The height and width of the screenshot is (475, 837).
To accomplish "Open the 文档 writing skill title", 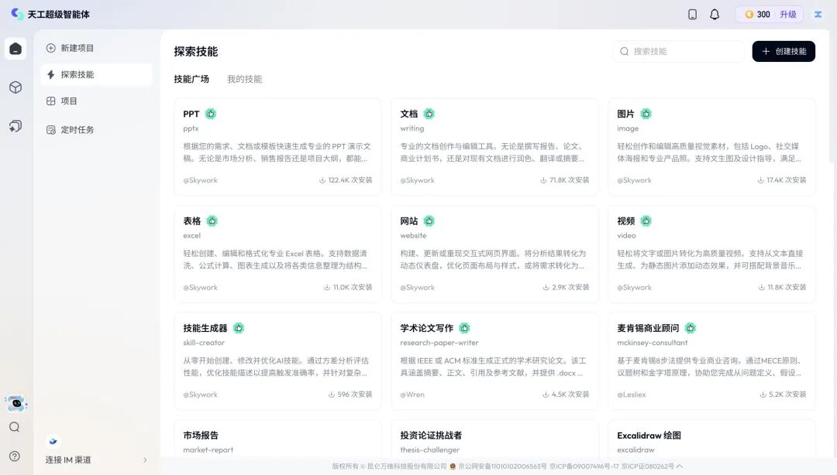I will coord(409,114).
